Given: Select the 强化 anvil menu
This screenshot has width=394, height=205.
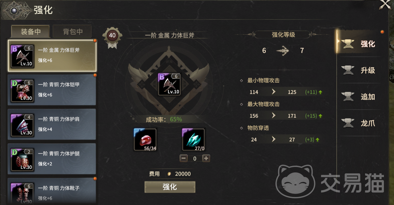Looking at the screenshot, I should point(359,44).
